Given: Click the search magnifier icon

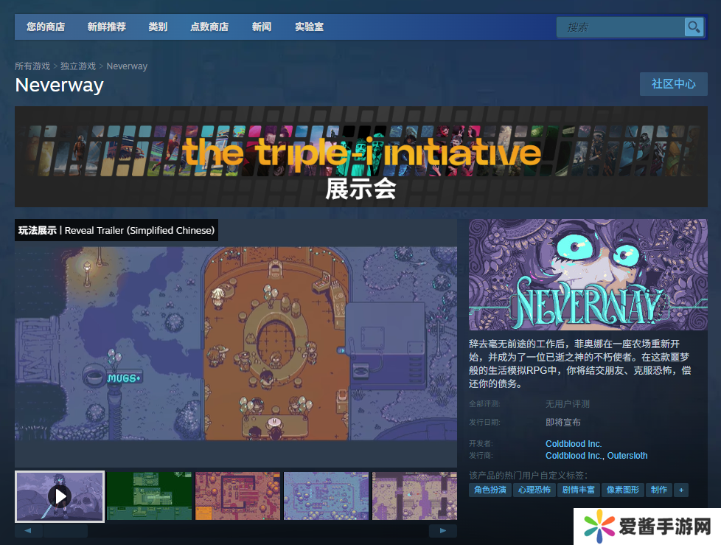Looking at the screenshot, I should (x=694, y=27).
